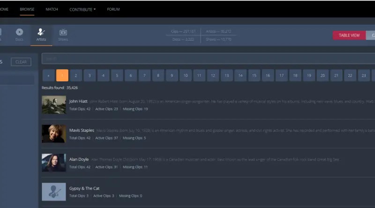Jump to results page 9

[172, 75]
